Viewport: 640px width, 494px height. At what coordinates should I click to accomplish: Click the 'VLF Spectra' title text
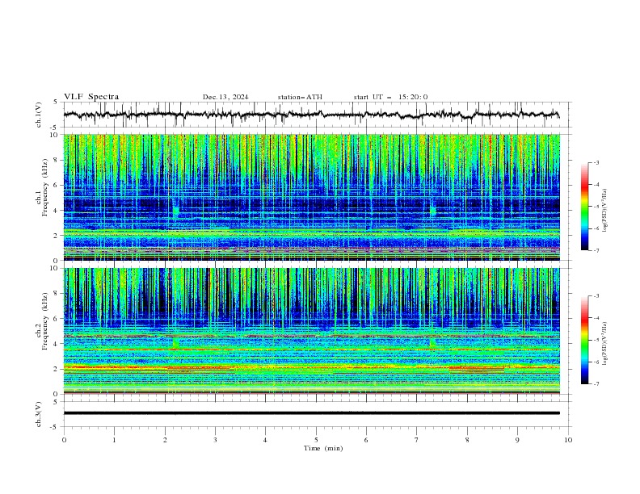(x=91, y=97)
